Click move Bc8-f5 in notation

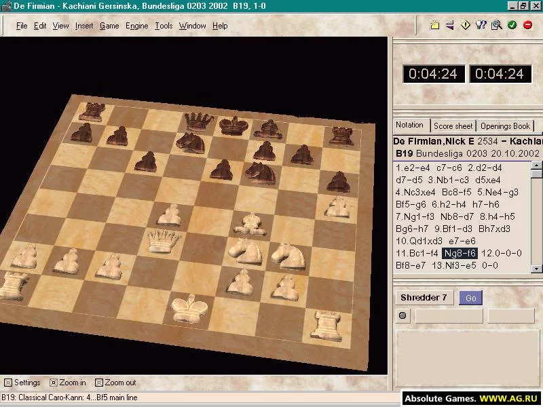(457, 192)
